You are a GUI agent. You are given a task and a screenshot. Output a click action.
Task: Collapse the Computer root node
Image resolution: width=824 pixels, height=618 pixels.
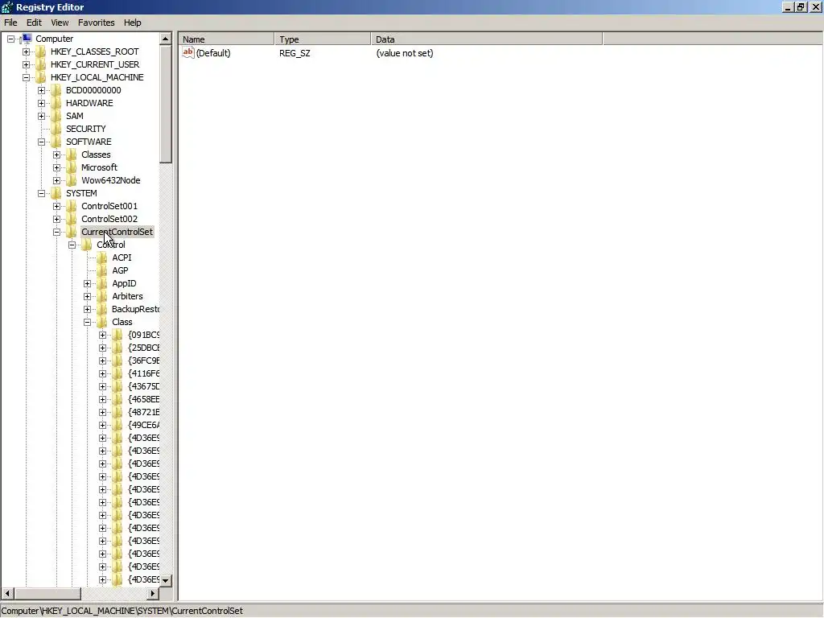[x=10, y=39]
